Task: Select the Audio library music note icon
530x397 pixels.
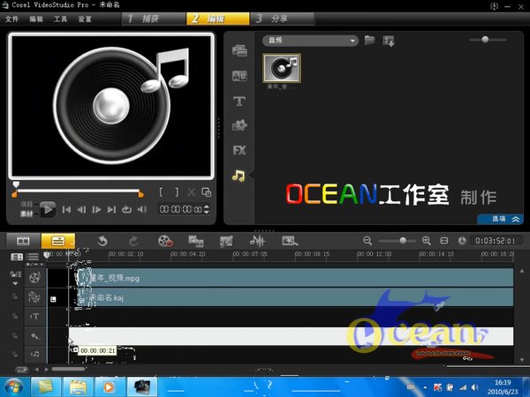Action: [x=238, y=176]
